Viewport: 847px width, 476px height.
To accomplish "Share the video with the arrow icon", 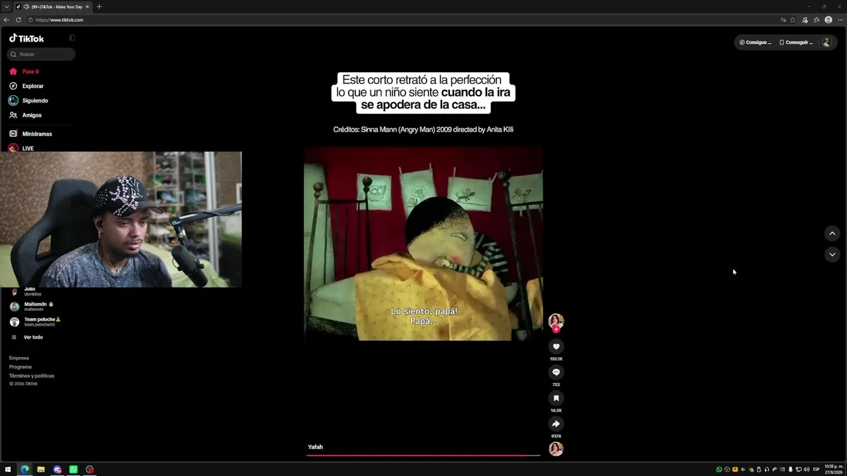I will [x=556, y=424].
